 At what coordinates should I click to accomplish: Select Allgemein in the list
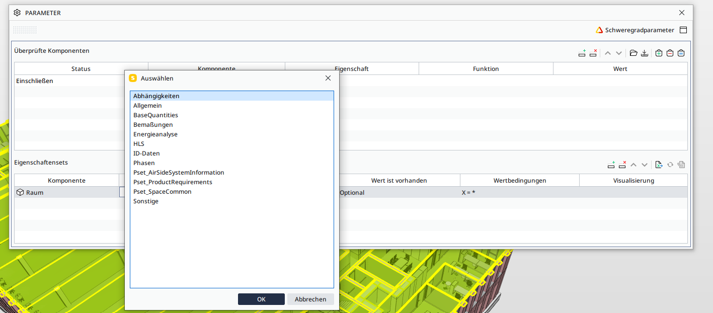232,106
